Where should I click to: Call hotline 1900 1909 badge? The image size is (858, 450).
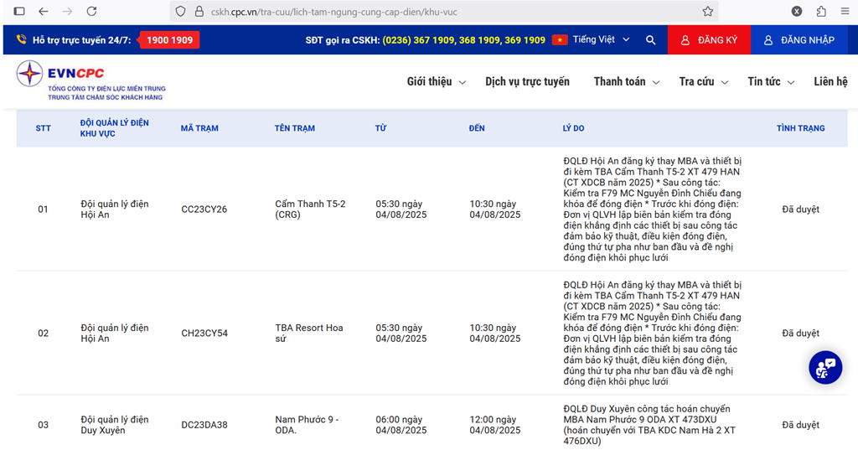(169, 40)
